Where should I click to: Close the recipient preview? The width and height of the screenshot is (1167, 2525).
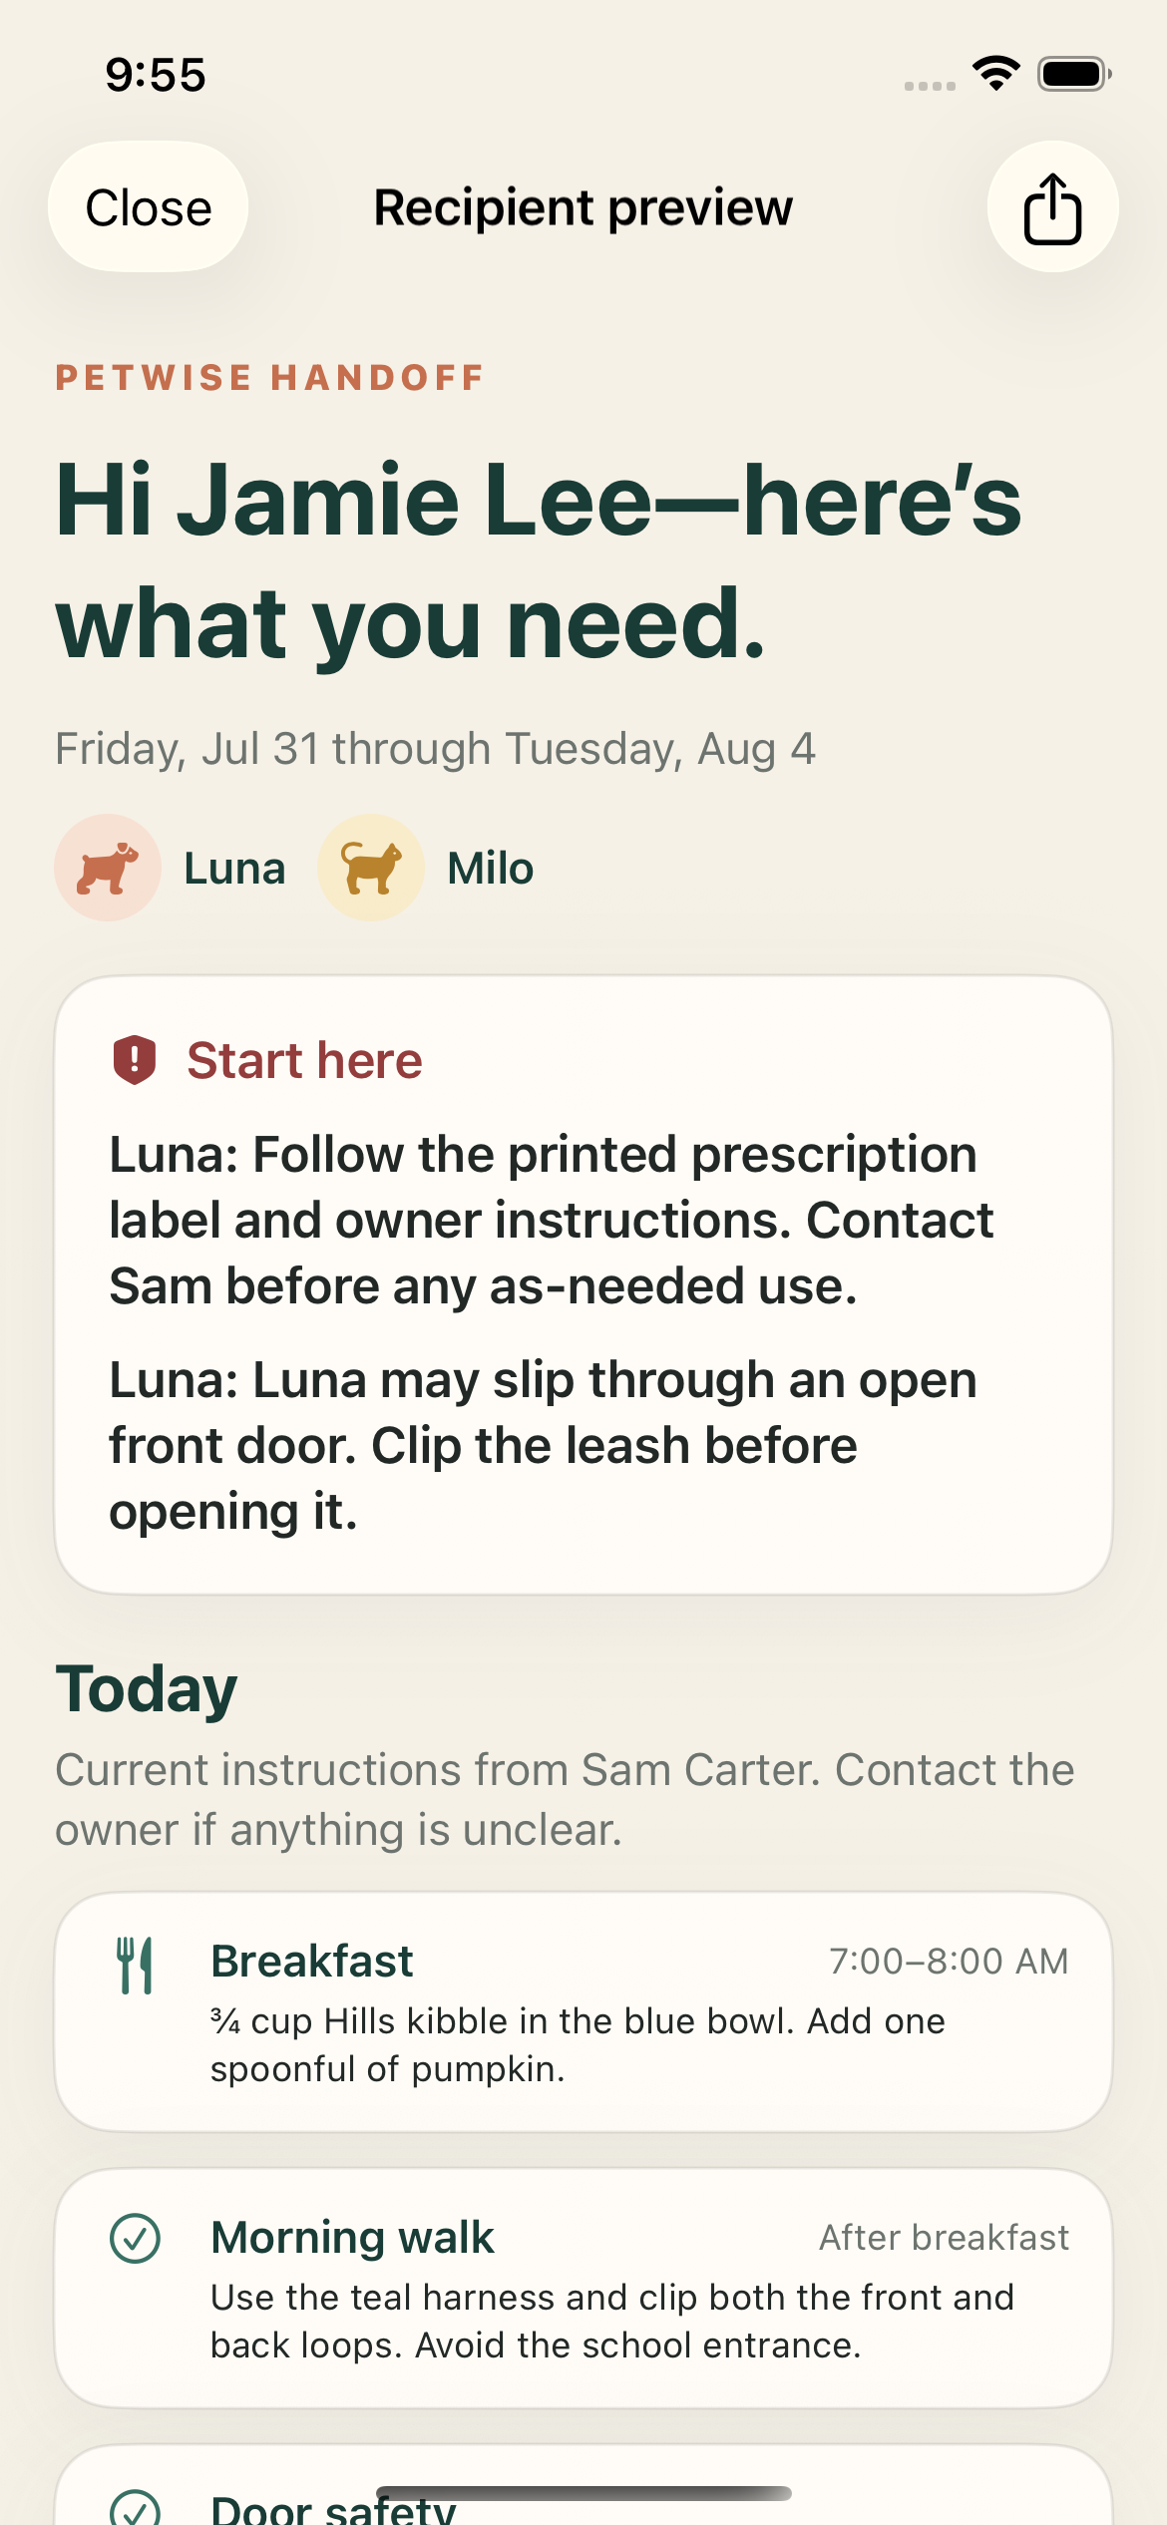click(149, 206)
